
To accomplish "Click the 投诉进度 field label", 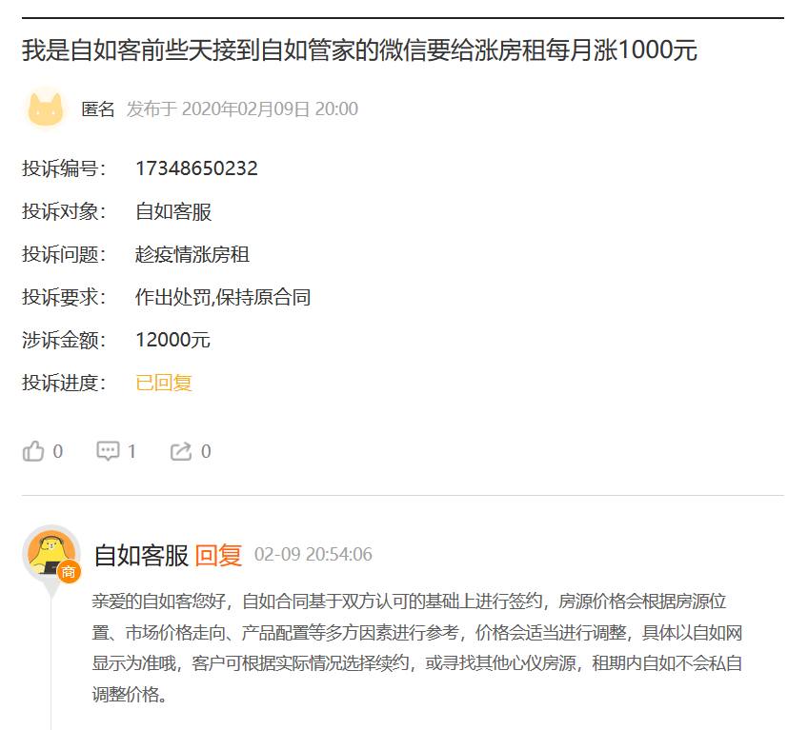I will 64,383.
